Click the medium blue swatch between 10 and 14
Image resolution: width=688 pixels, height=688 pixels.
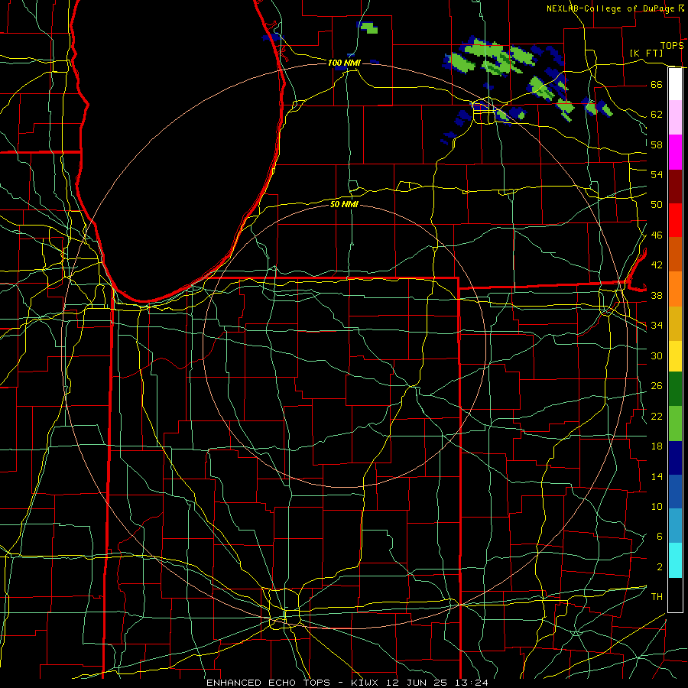click(675, 492)
